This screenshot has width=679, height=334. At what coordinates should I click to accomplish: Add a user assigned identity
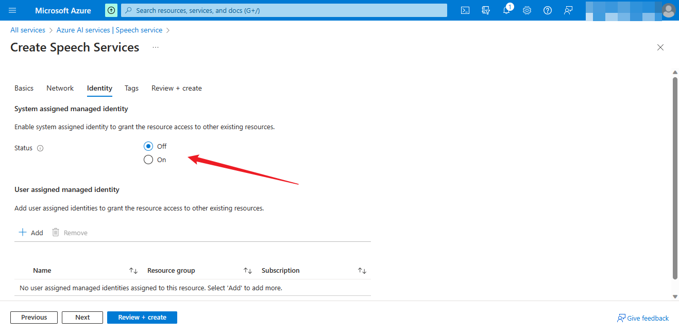click(31, 233)
